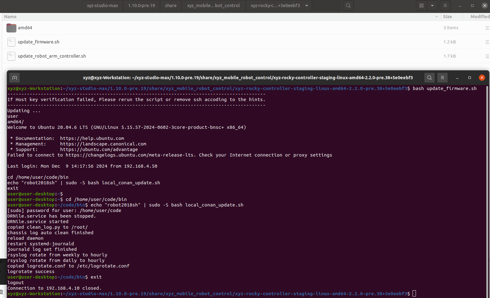Screen dimensions: 490x298
Task: Click the terminal cursor at the final prompt
Action: (414, 294)
